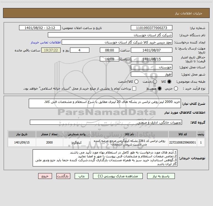213x206 pixels.
Task: Click the ردیف column header
Action: (x=201, y=134)
